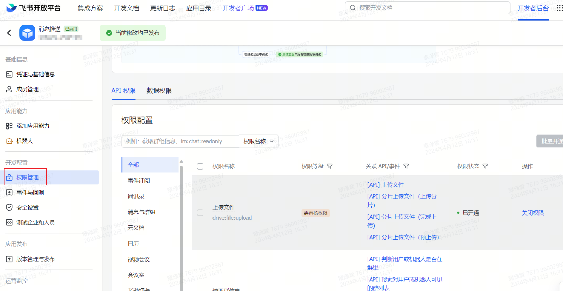The image size is (571, 292).
Task: Click the permission name search input
Action: pos(180,141)
